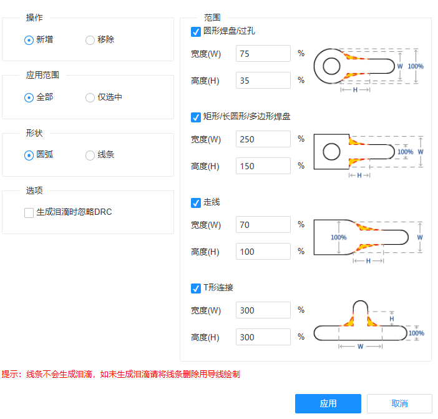The height and width of the screenshot is (419, 438).
Task: Select the 线条 (Line) shape option
Action: [90, 155]
